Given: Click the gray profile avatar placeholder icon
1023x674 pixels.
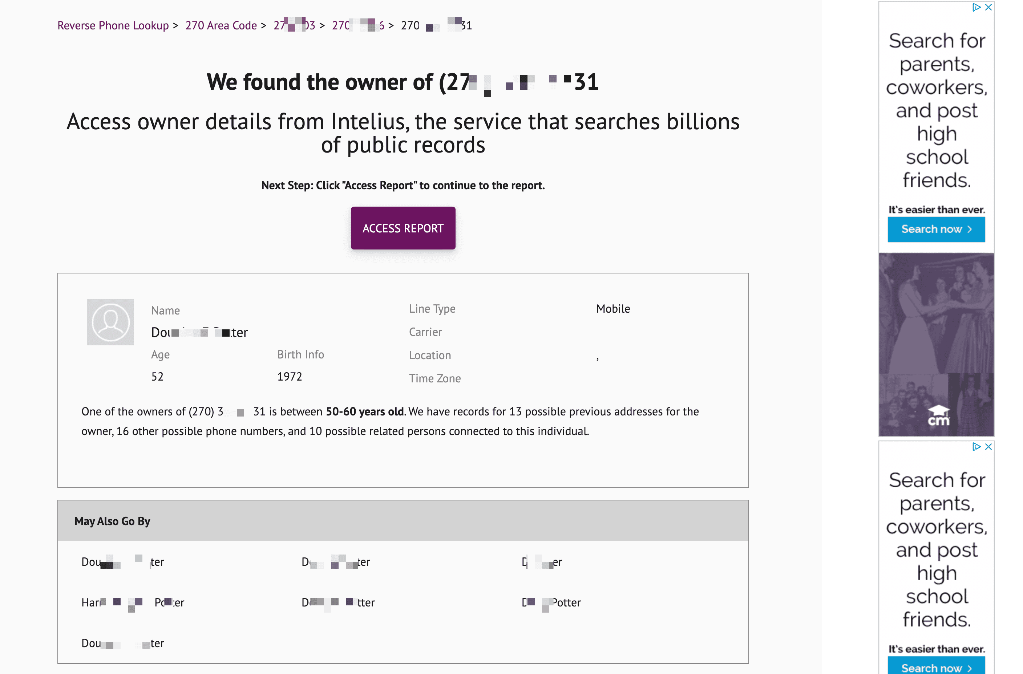Looking at the screenshot, I should 110,322.
